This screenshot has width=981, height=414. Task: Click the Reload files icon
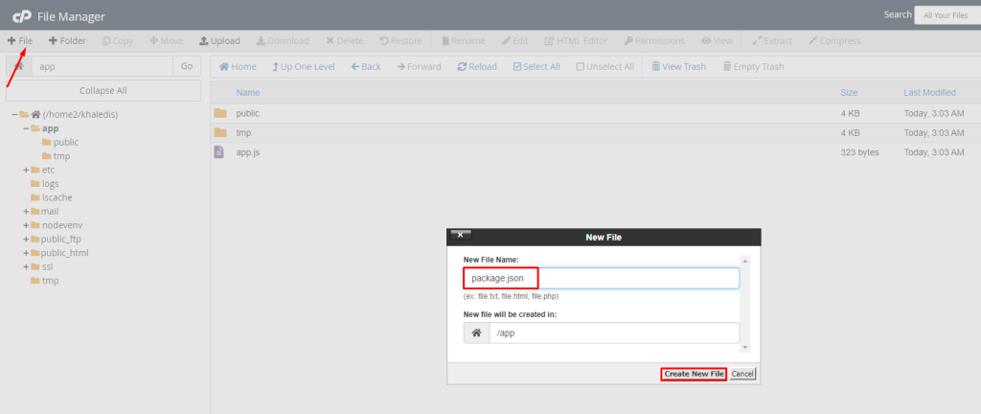[463, 67]
